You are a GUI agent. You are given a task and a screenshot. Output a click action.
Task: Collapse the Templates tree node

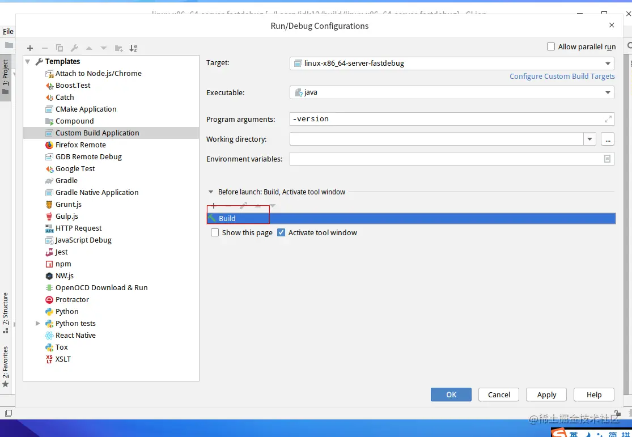pos(28,62)
